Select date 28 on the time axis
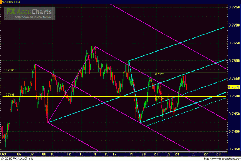The image size is (241, 161). [x=218, y=154]
